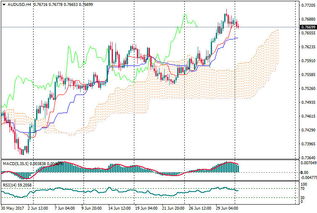Select the 0.73640 price scale label
Viewport: 317px width, 213px height.
click(x=309, y=158)
